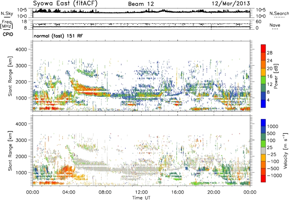This screenshot has height=200, width=289.
Task: Click the 'N.Sky' legend label
Action: tap(7, 13)
